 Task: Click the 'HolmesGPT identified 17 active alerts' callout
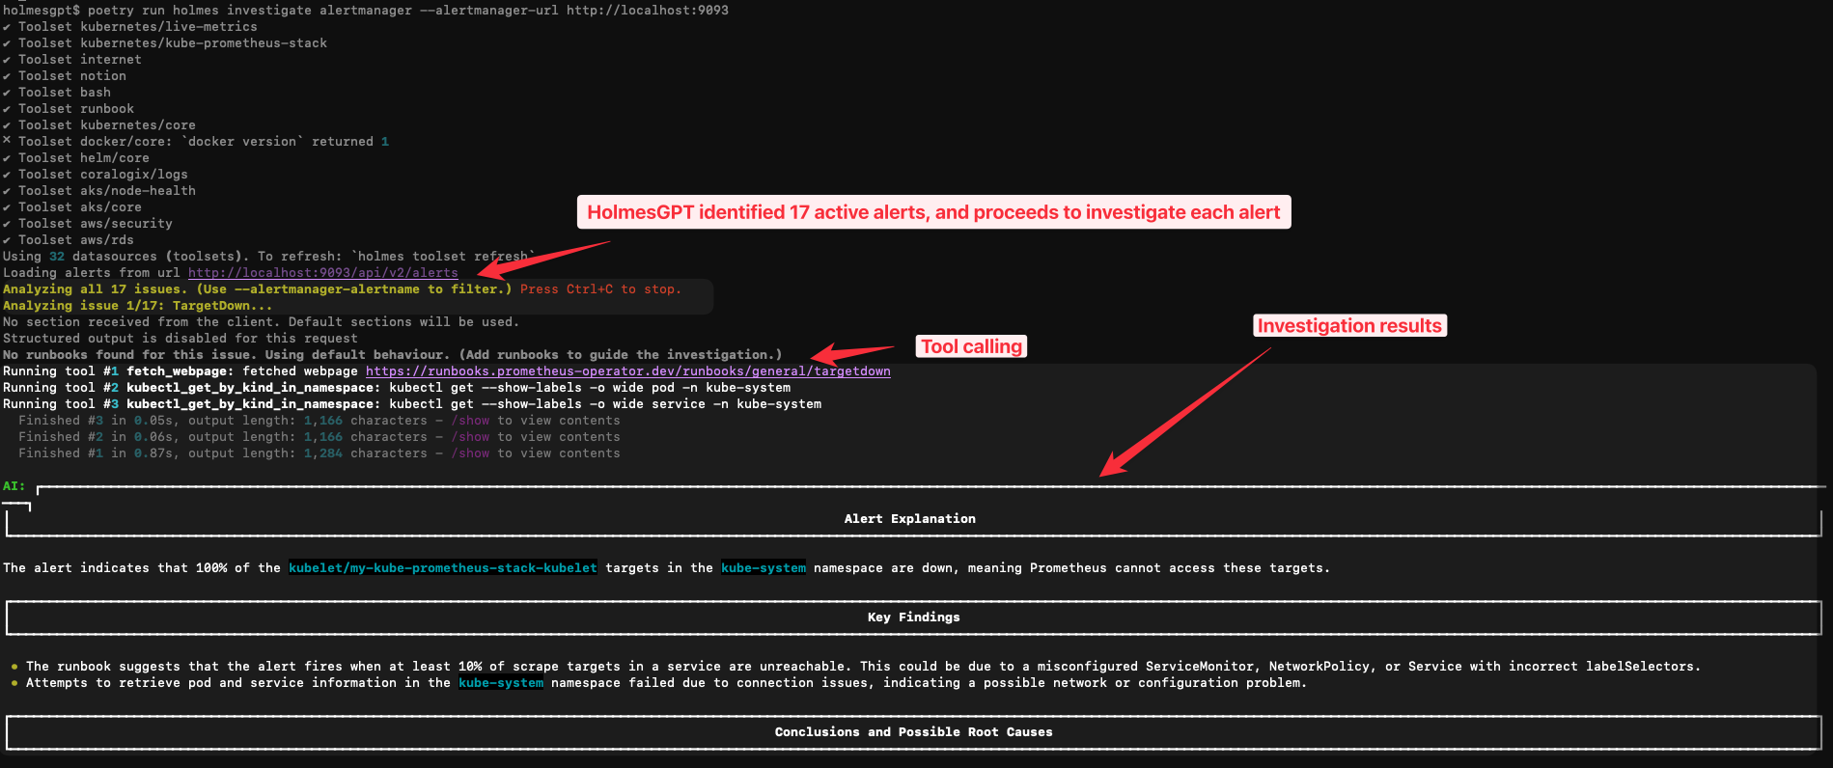[932, 212]
